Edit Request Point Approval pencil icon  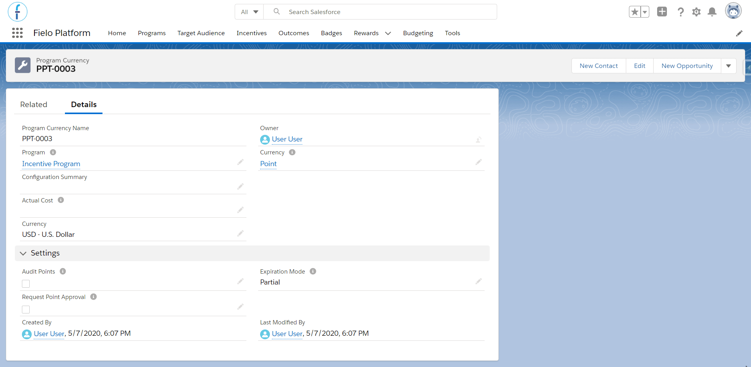[x=240, y=307]
